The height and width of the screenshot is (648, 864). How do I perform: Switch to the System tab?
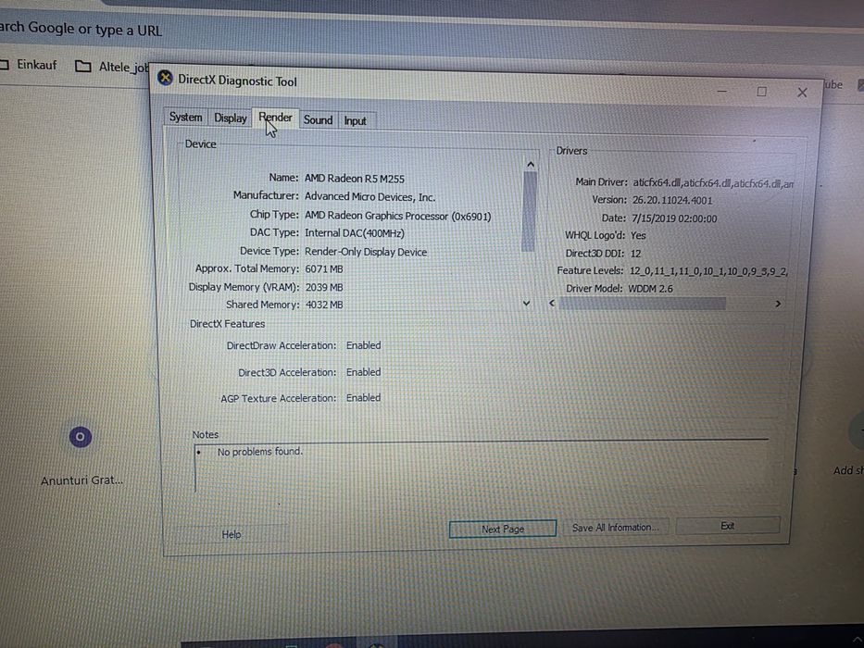(x=186, y=117)
